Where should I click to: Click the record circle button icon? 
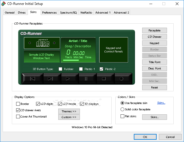(x=121, y=79)
